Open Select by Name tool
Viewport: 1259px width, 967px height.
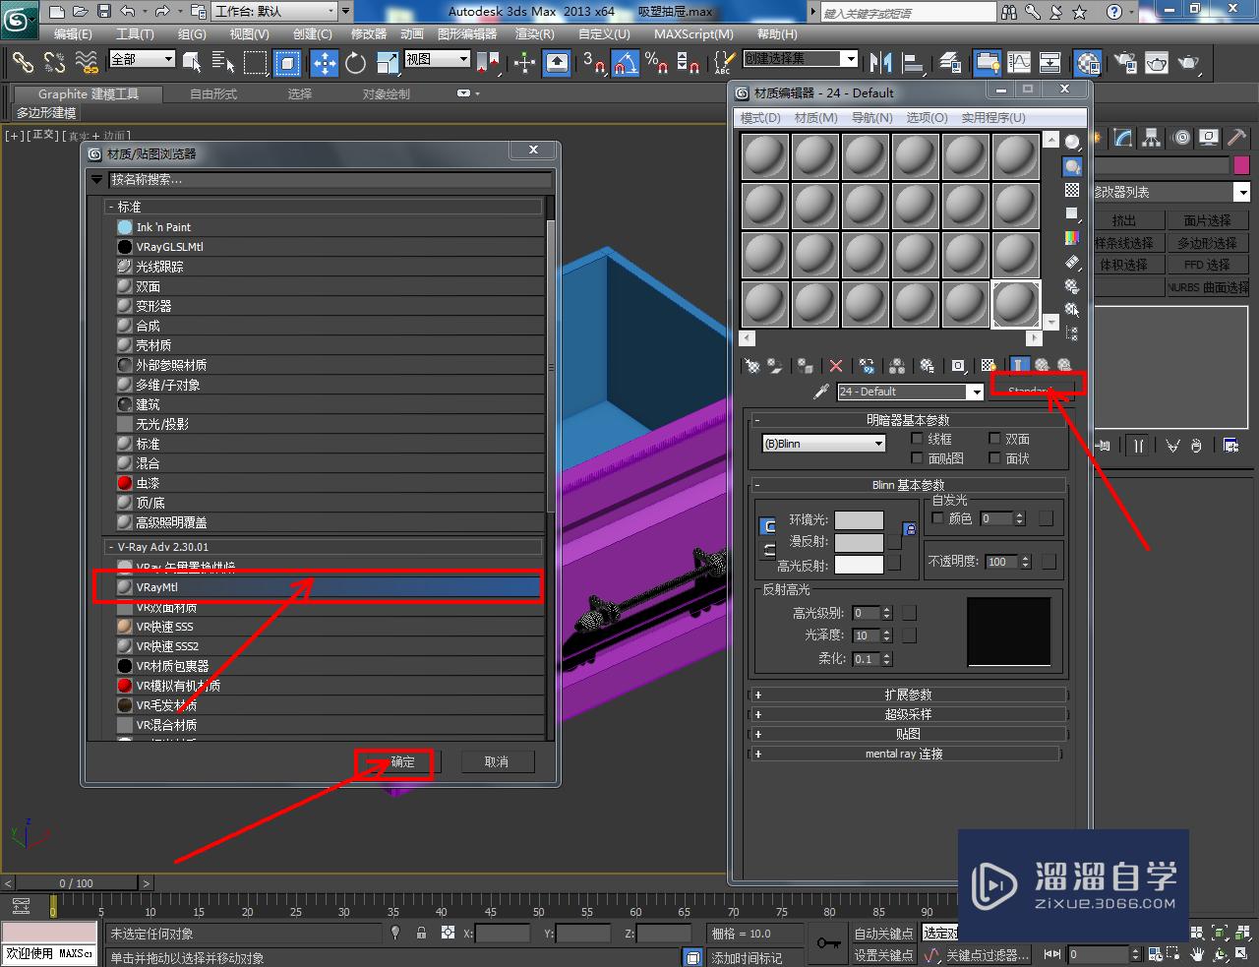click(x=223, y=63)
